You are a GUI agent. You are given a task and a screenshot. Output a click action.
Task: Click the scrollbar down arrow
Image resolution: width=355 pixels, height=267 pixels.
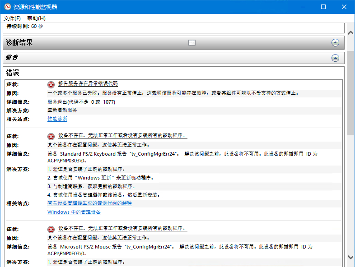[351, 257]
